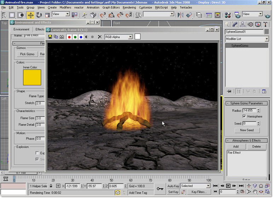The image size is (273, 198).
Task: Toggle the Hemisphere checkbox
Action: (244, 117)
